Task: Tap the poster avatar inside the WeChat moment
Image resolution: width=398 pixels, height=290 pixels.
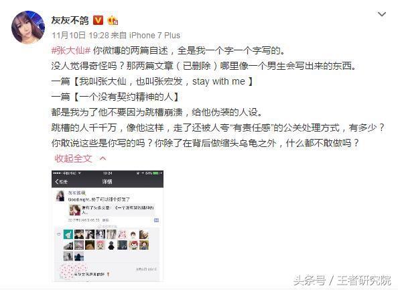Action: pos(60,197)
